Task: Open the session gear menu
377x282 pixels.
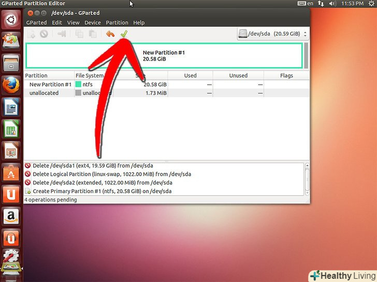Action: tap(371, 3)
